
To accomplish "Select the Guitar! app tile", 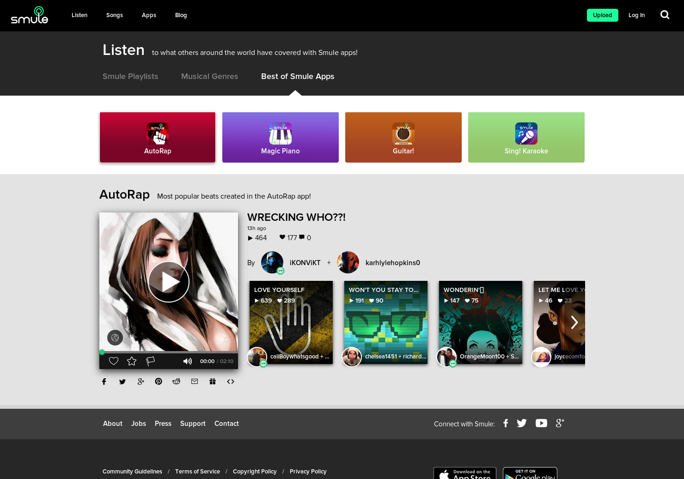I will click(x=403, y=138).
